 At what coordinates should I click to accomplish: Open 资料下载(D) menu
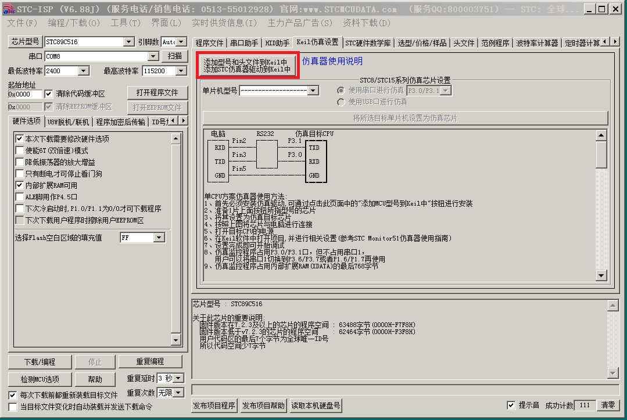coord(367,23)
